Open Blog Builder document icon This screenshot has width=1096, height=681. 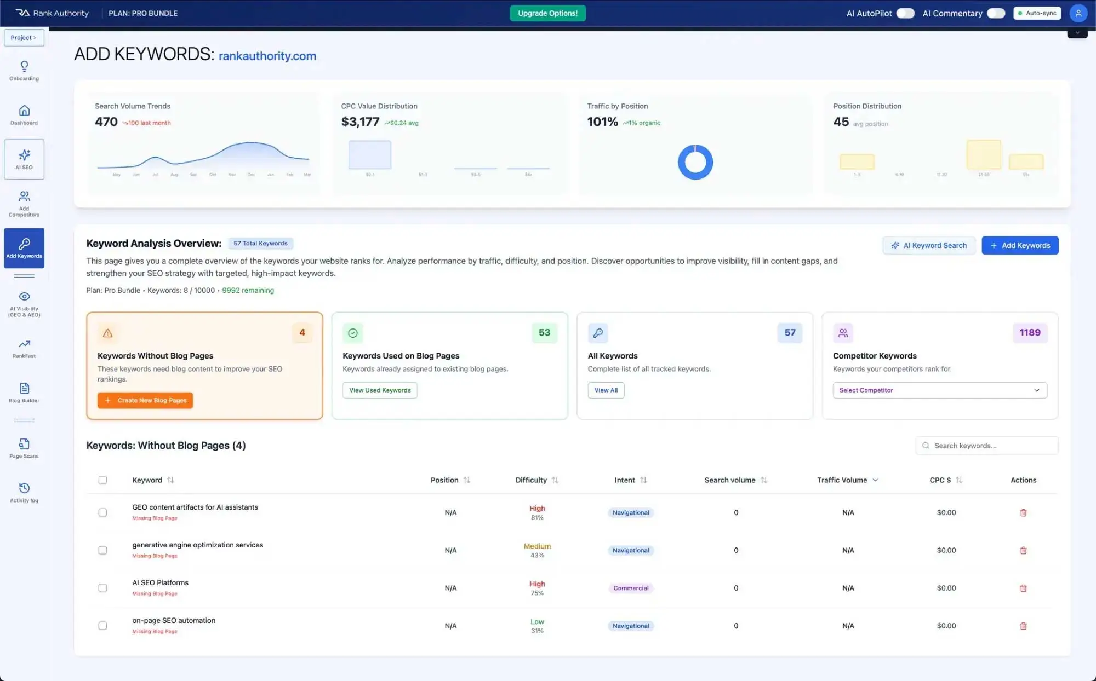[24, 388]
